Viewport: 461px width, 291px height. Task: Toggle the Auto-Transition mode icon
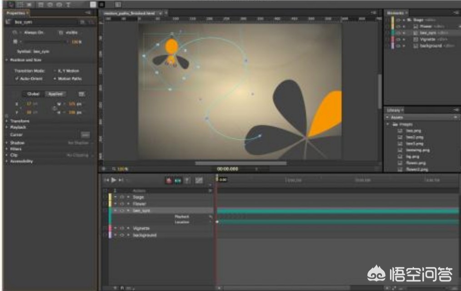click(x=178, y=181)
